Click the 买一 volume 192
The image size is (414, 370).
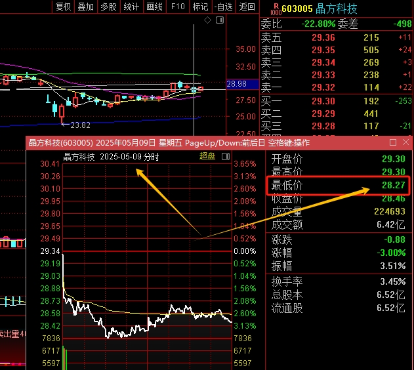[x=371, y=101]
